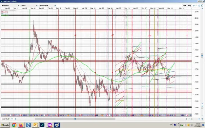The image size is (205, 128).
Task: Open the purple owl-eyes taskbar app
Action: click(x=50, y=125)
